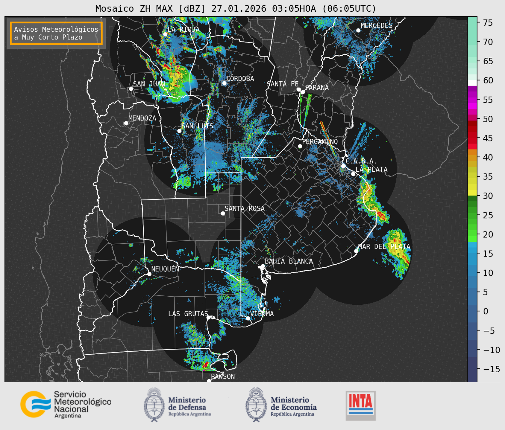This screenshot has width=505, height=430.
Task: Click the Avisos Meteorológicos a Muy Corto Plazo button
Action: pyautogui.click(x=56, y=33)
